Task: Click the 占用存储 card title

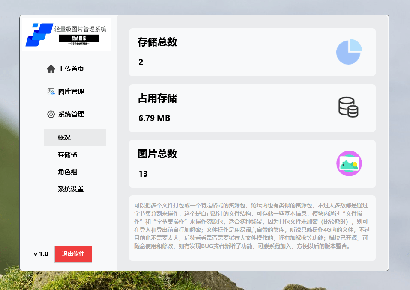Action: [157, 98]
